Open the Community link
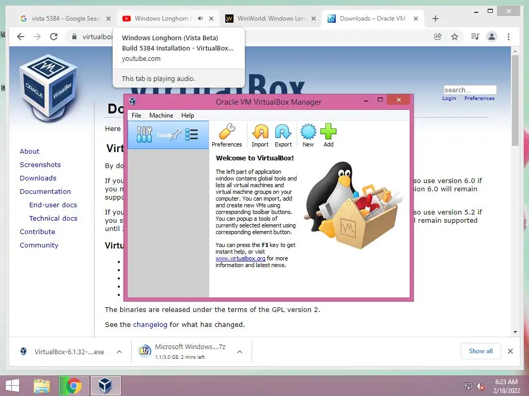The height and width of the screenshot is (396, 529). click(x=39, y=245)
